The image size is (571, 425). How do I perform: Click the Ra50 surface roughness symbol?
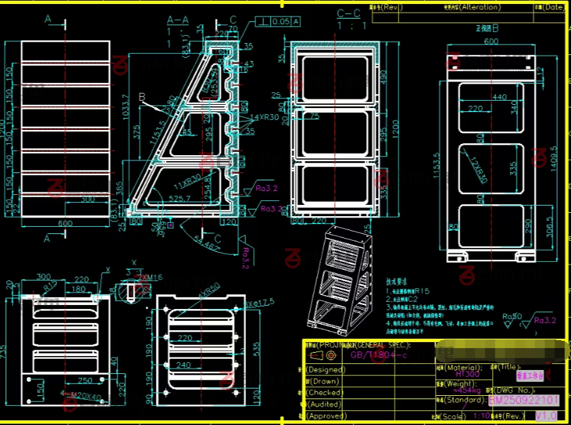pyautogui.click(x=512, y=316)
